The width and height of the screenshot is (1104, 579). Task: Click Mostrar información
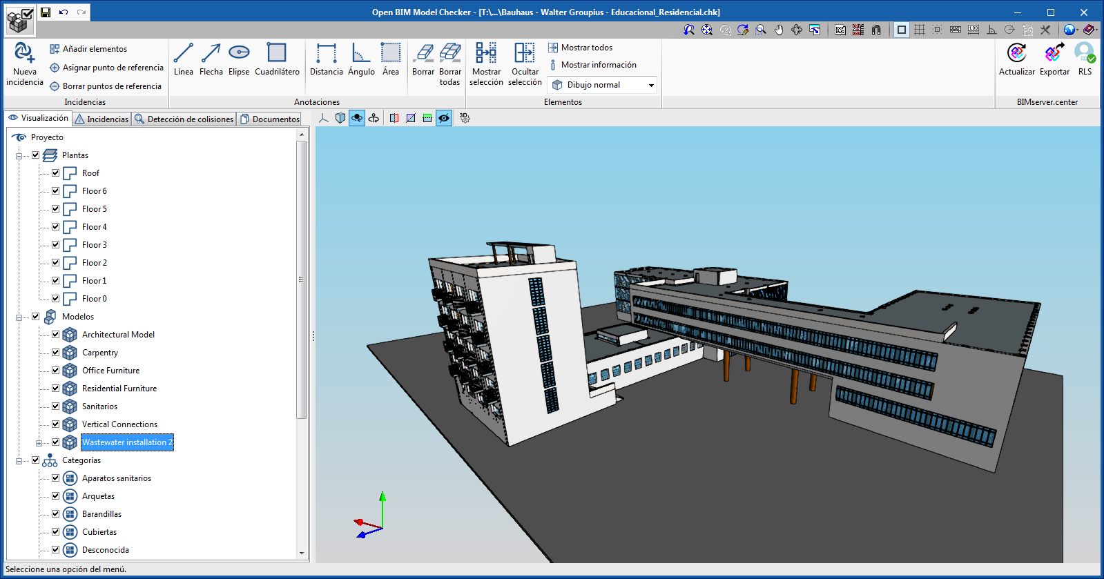592,65
